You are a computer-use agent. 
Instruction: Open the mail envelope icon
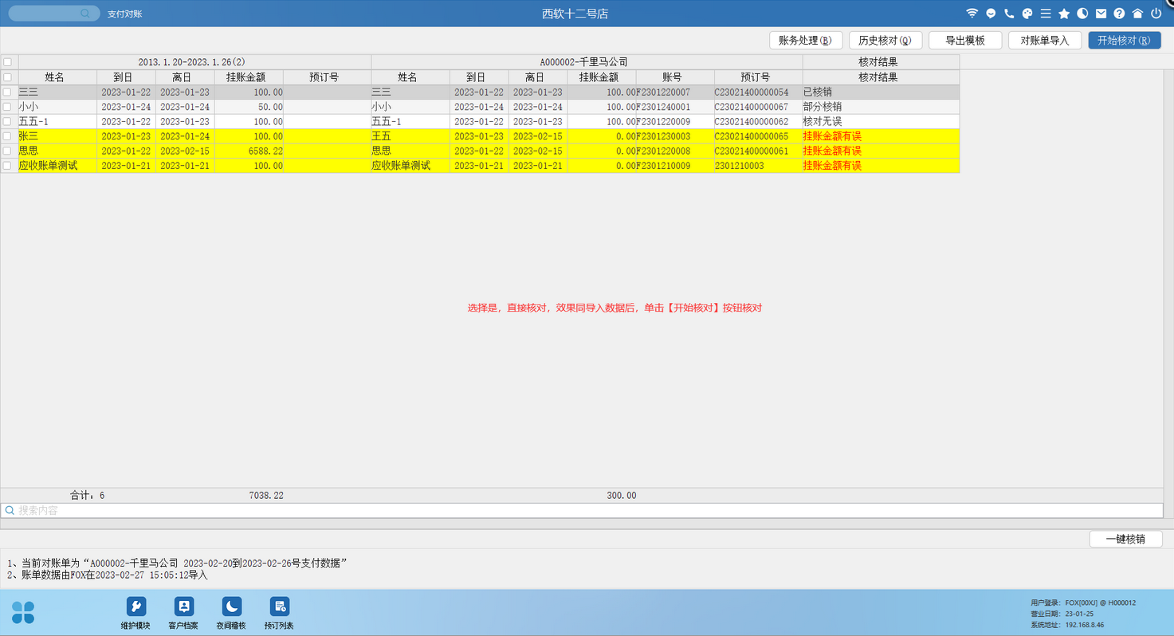(x=1101, y=14)
